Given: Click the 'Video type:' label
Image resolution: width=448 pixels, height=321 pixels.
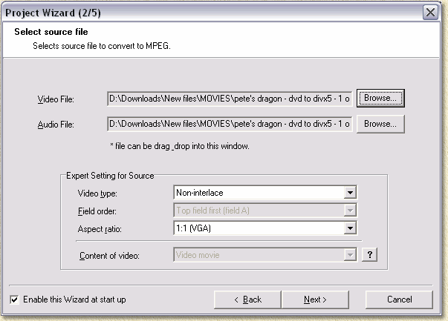Looking at the screenshot, I should [x=97, y=193].
